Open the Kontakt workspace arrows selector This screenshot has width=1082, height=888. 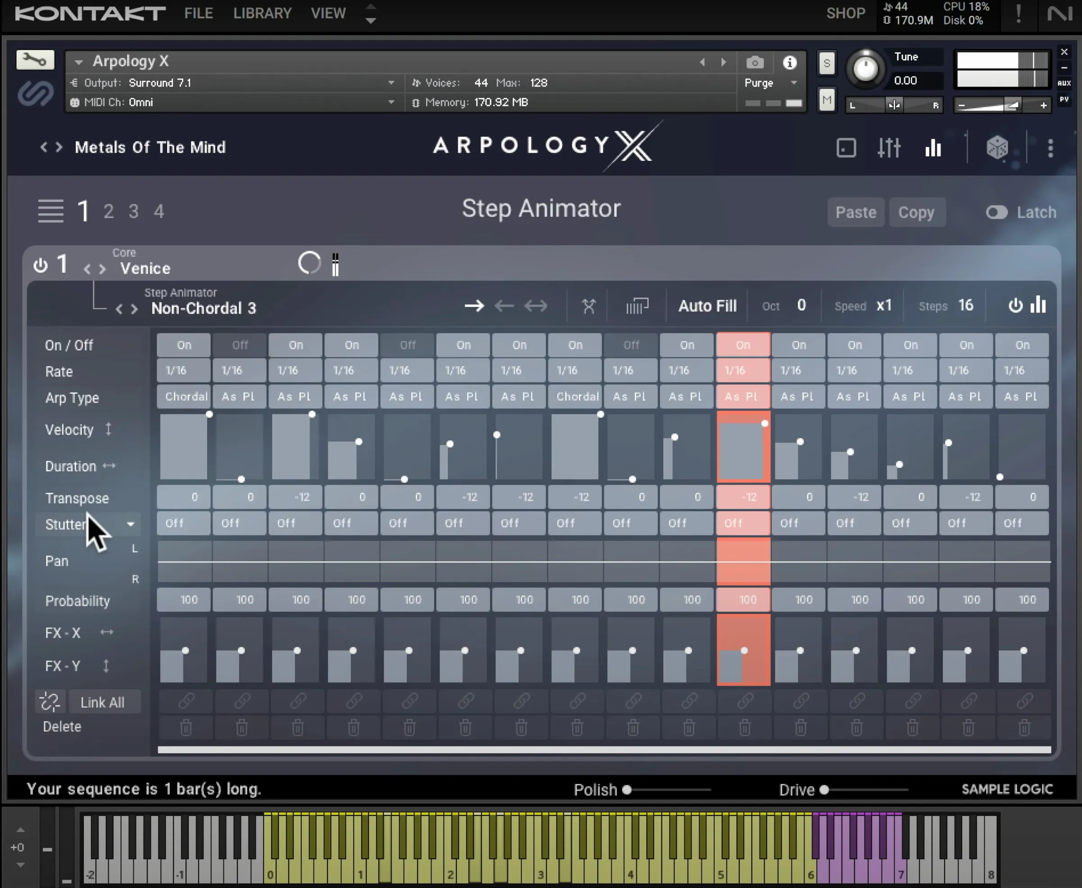click(371, 14)
